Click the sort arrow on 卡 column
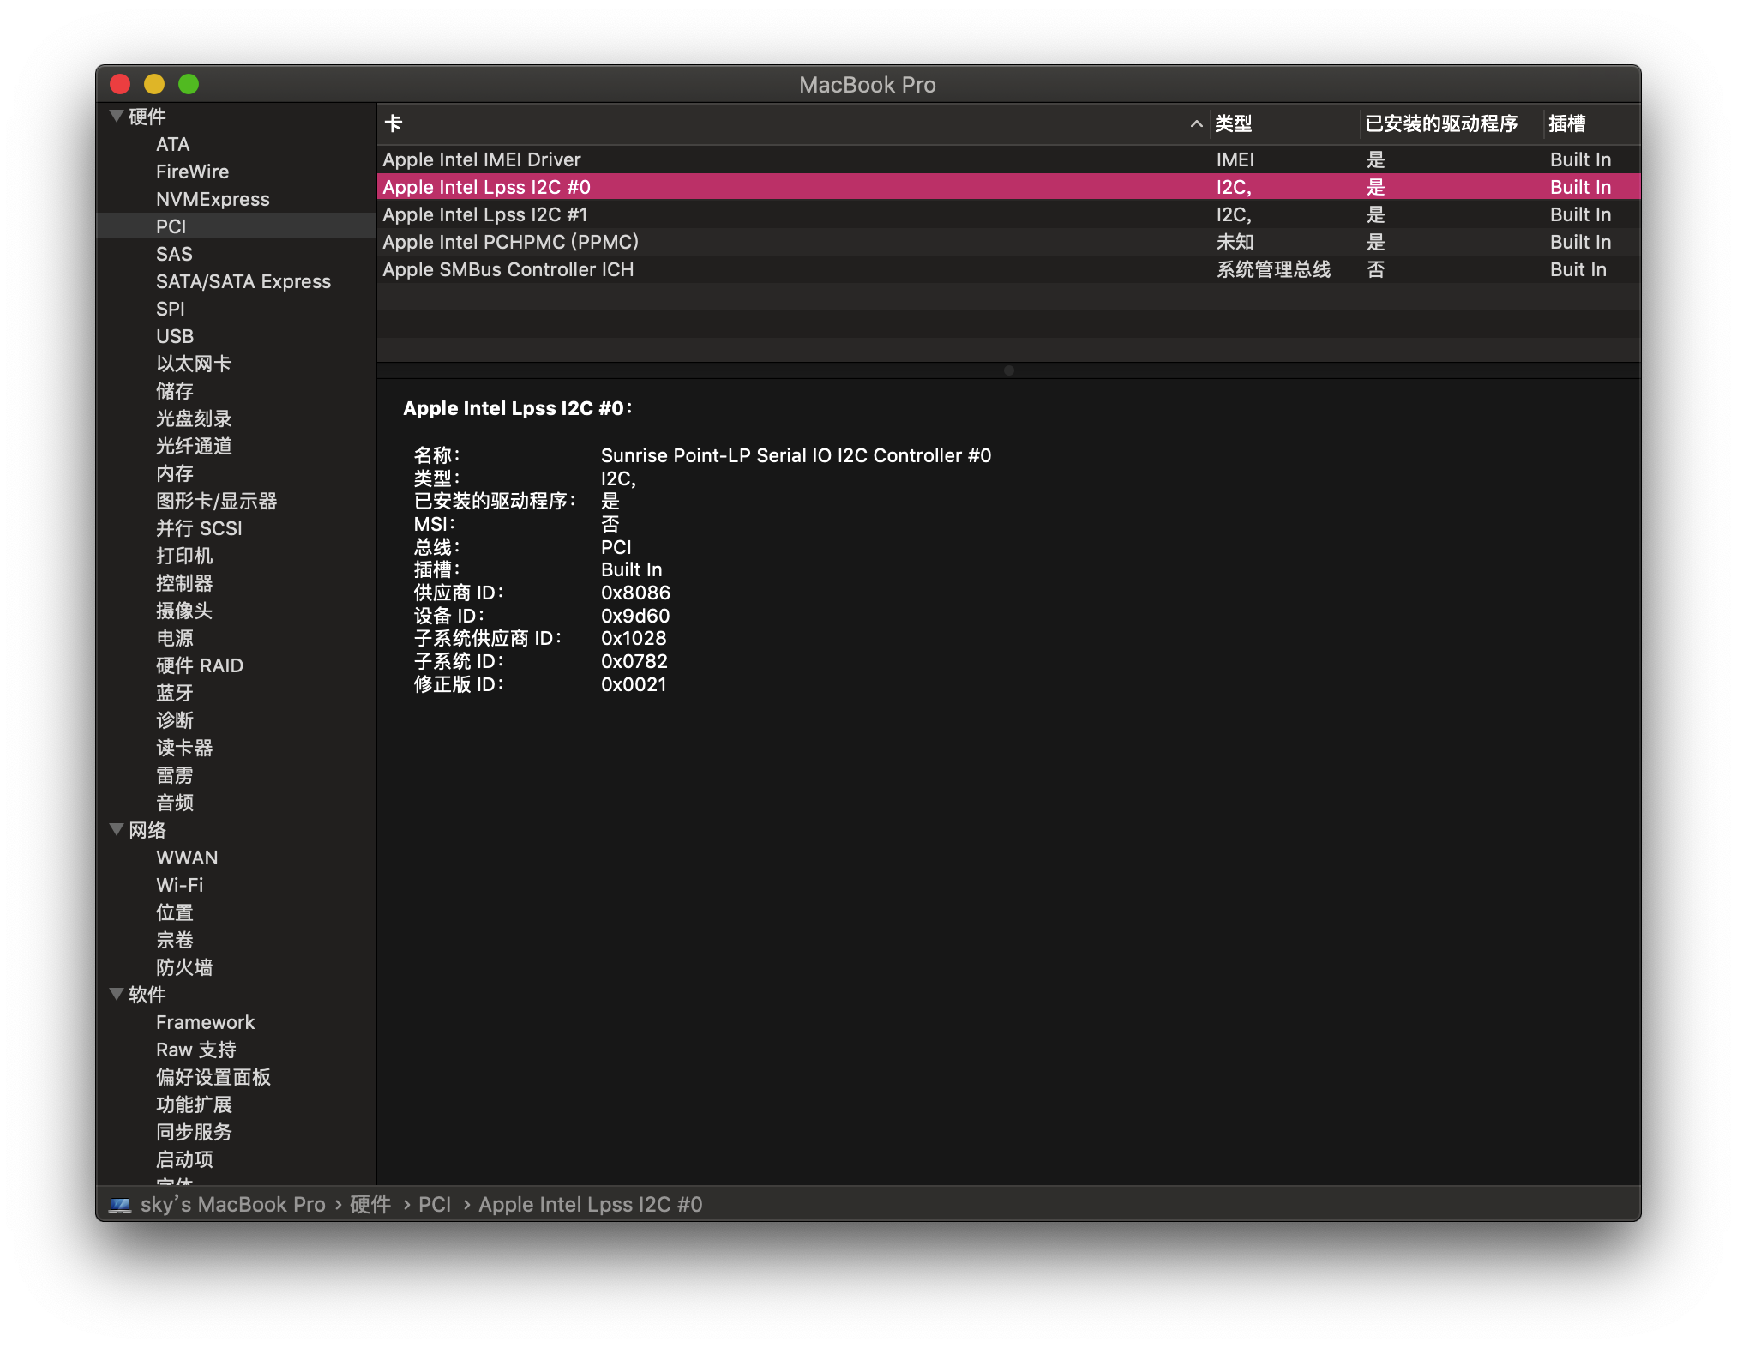The image size is (1737, 1348). 1196,124
